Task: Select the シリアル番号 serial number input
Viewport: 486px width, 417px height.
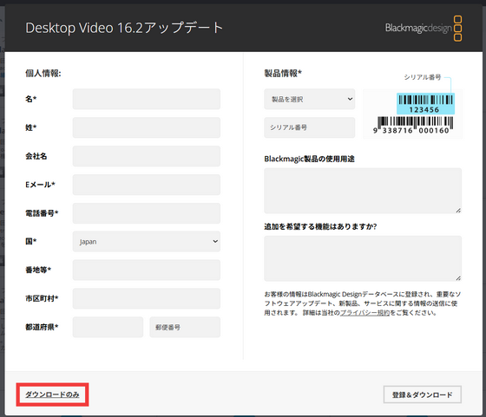Action: (x=309, y=127)
